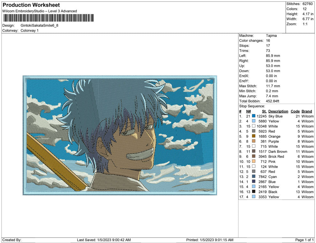Viewport: 316px width, 243px height.
Task: Click the 'Colorway 1' value
Action: coord(29,31)
